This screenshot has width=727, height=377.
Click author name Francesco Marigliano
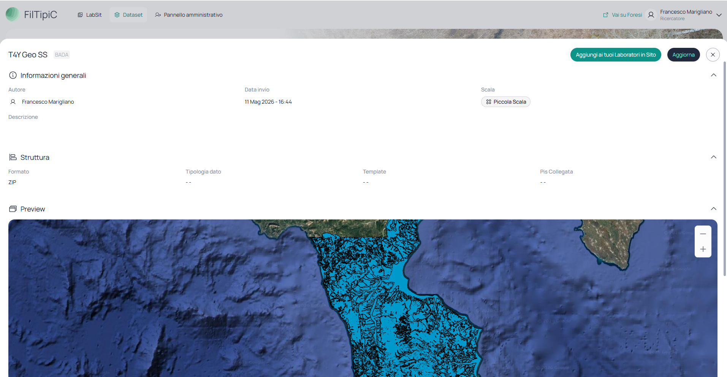coord(48,102)
